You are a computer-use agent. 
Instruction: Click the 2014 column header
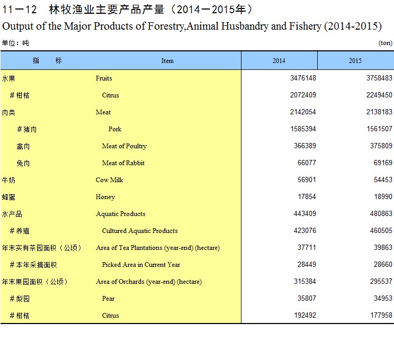pyautogui.click(x=279, y=61)
